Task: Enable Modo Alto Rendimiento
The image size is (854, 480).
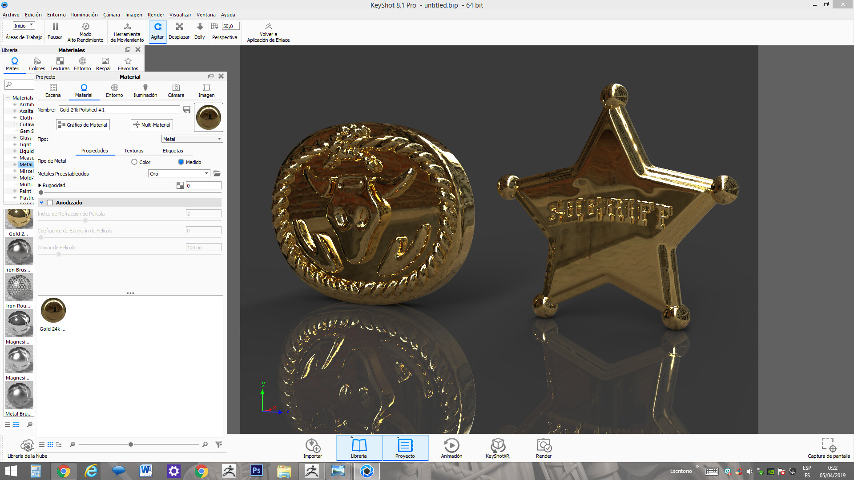Action: (x=85, y=32)
